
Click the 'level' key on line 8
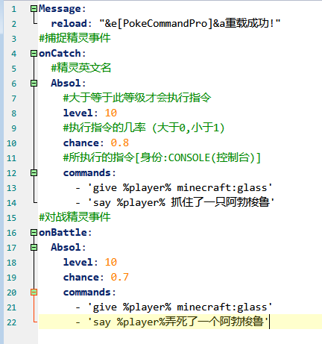pyautogui.click(x=78, y=113)
